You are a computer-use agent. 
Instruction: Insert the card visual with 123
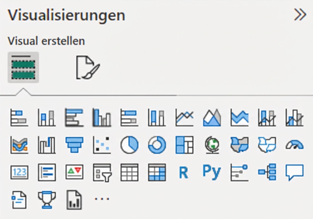tap(19, 172)
